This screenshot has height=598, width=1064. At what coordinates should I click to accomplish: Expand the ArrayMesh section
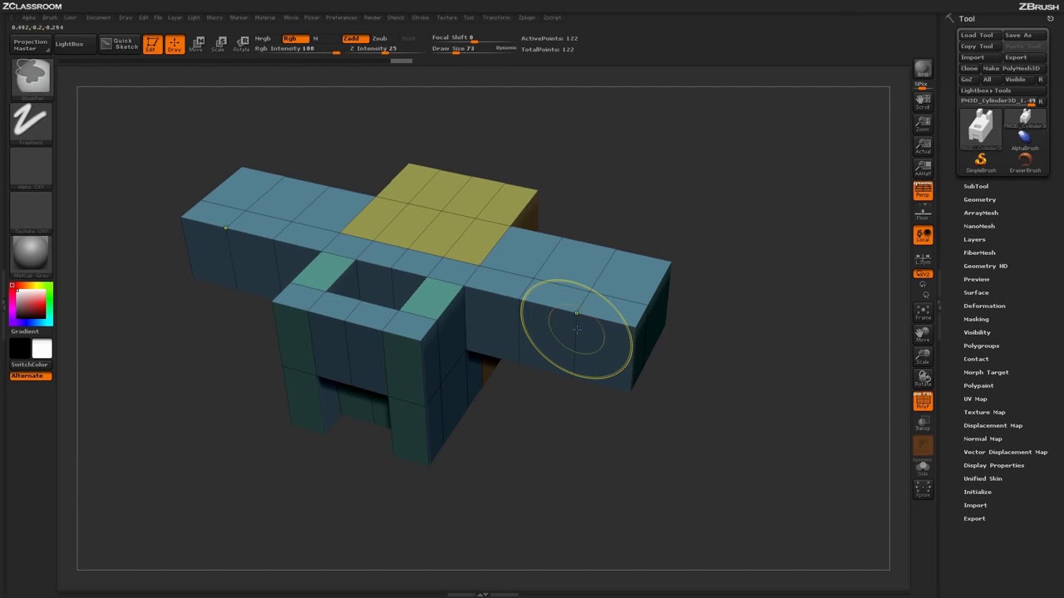[x=981, y=213]
